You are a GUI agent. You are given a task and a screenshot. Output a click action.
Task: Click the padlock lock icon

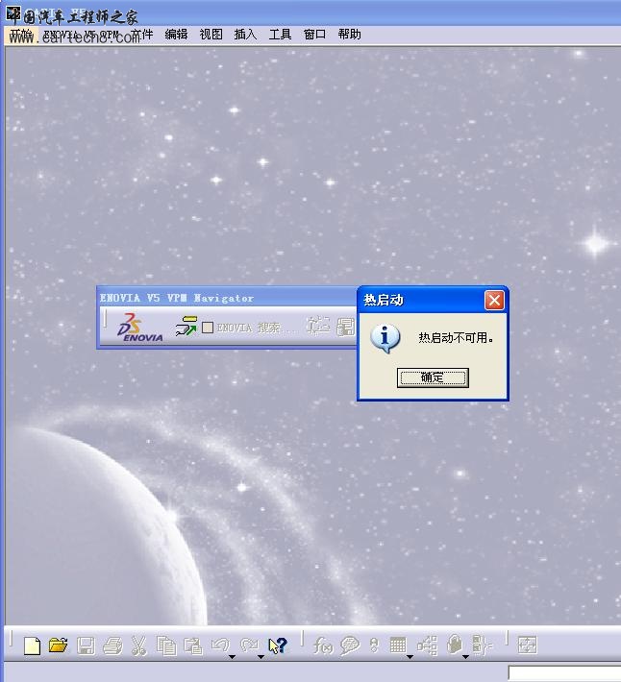454,645
